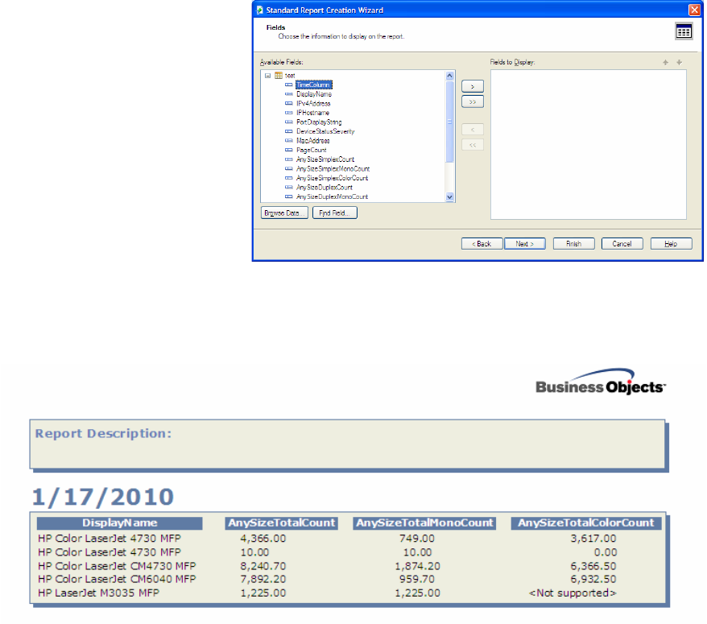This screenshot has width=707, height=624.
Task: Click the Available Fields scrollbar thumb
Action: point(449,122)
